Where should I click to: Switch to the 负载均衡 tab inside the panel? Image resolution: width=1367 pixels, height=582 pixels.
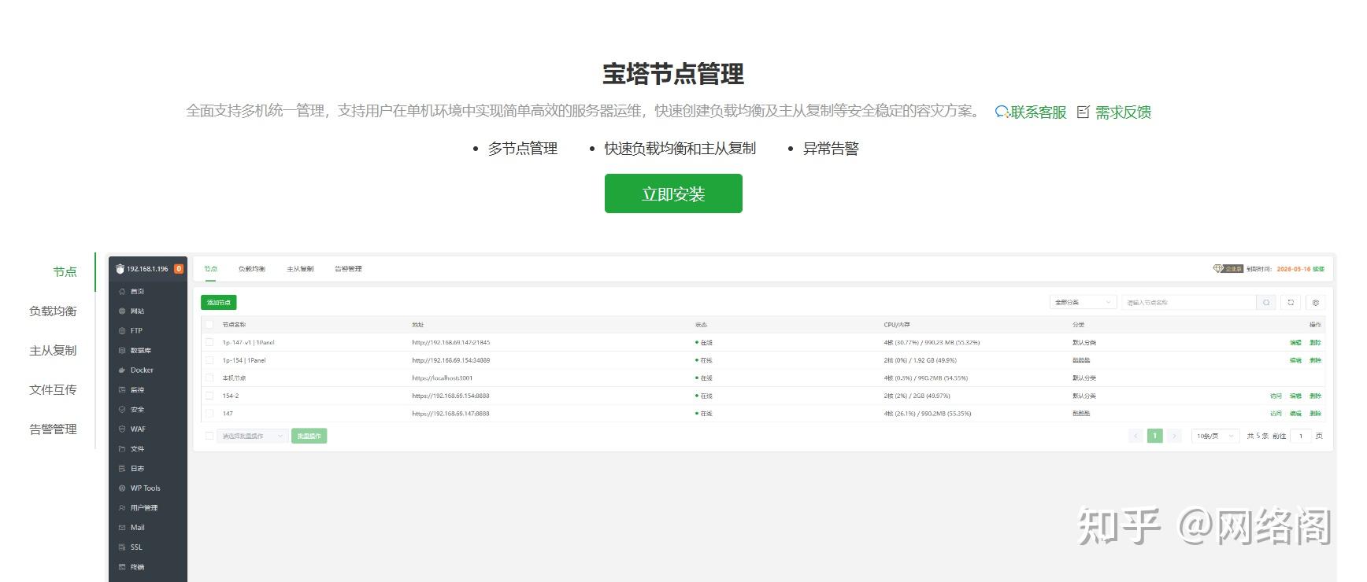pos(252,269)
